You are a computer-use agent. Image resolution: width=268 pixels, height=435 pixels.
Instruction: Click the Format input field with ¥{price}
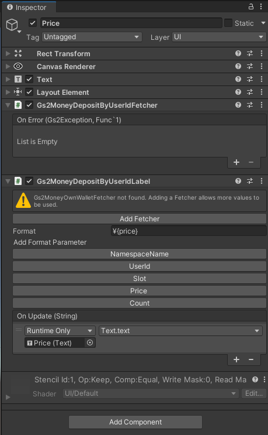coord(189,231)
